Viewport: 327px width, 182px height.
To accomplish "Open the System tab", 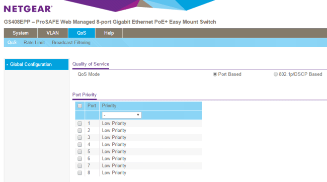I will click(x=21, y=33).
